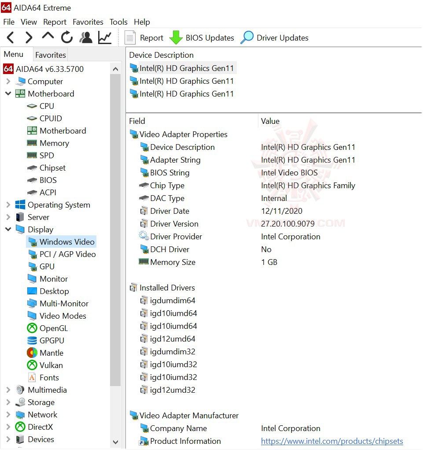Open the Monitor page

pyautogui.click(x=47, y=279)
